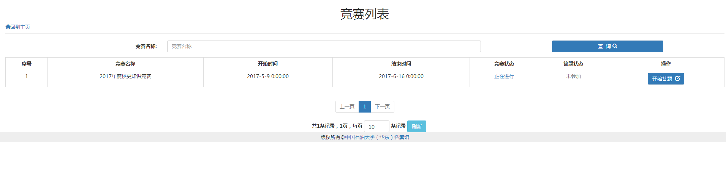Click the magnifier icon in 查询 button
Image resolution: width=726 pixels, height=180 pixels.
[x=615, y=46]
